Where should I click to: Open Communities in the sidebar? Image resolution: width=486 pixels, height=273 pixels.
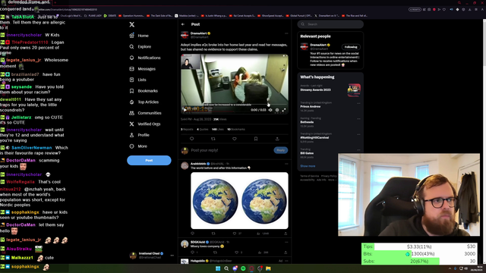pos(145,113)
